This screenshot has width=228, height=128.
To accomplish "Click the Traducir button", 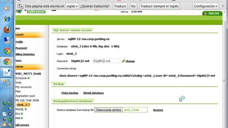I will click(x=120, y=6).
